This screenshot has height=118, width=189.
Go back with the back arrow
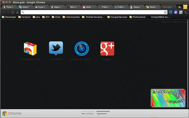click(x=3, y=12)
